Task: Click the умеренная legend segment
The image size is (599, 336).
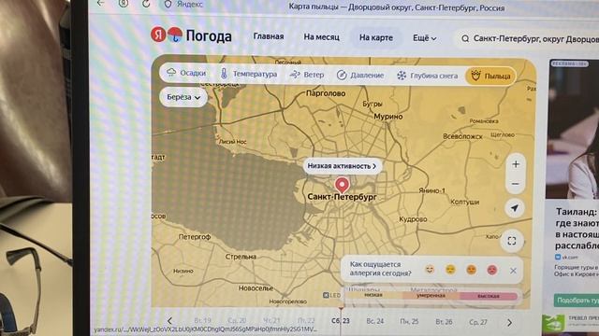Action: 431,296
